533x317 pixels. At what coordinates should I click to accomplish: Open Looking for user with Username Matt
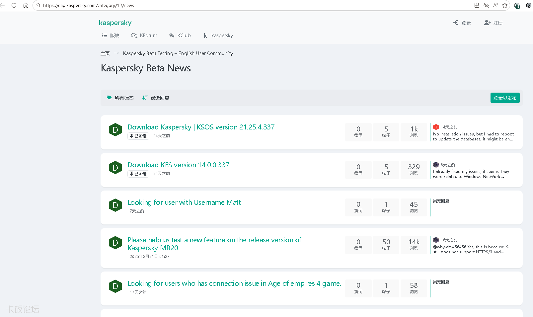184,202
